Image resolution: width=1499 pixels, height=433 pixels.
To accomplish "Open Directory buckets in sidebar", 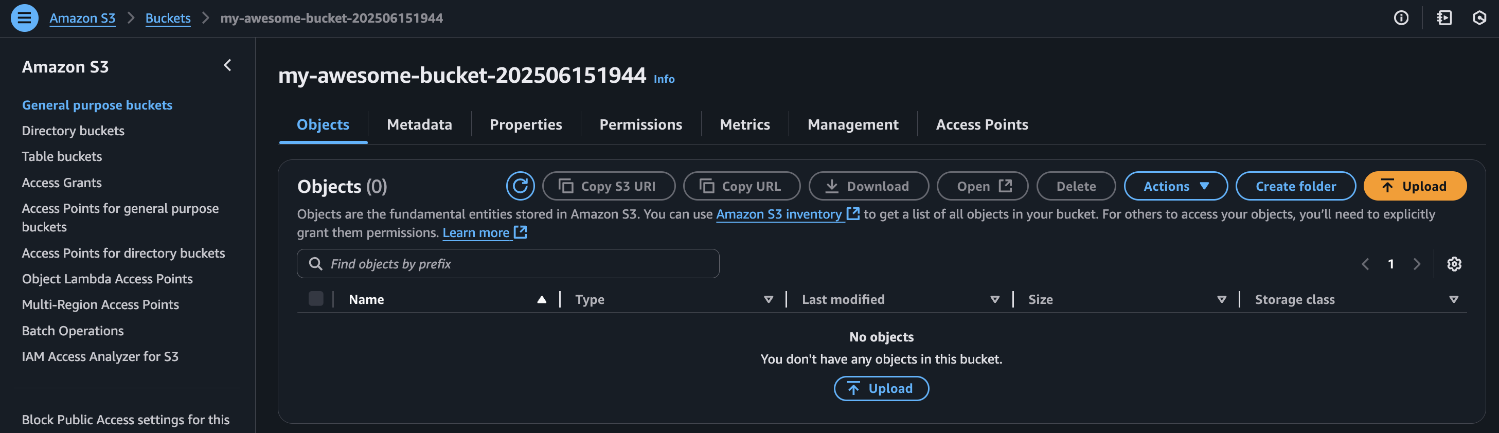I will point(74,131).
